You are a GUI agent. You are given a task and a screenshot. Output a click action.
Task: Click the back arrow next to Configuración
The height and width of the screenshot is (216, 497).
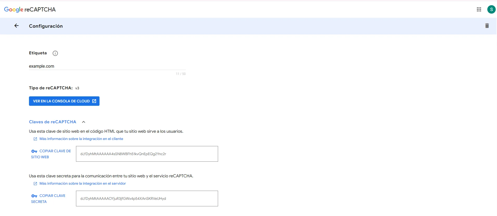[16, 26]
